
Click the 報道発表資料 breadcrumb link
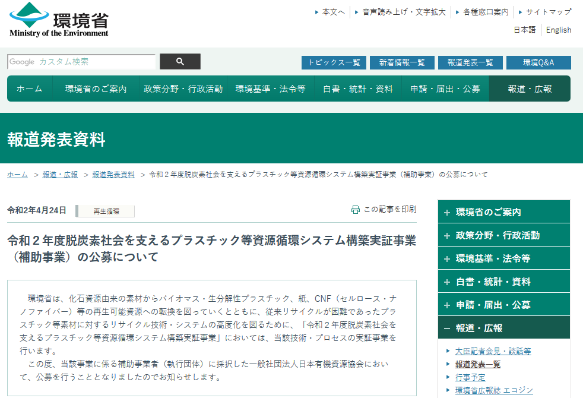tap(113, 175)
